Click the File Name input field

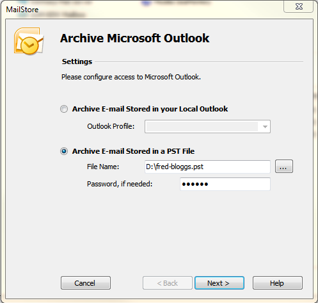[x=207, y=167]
